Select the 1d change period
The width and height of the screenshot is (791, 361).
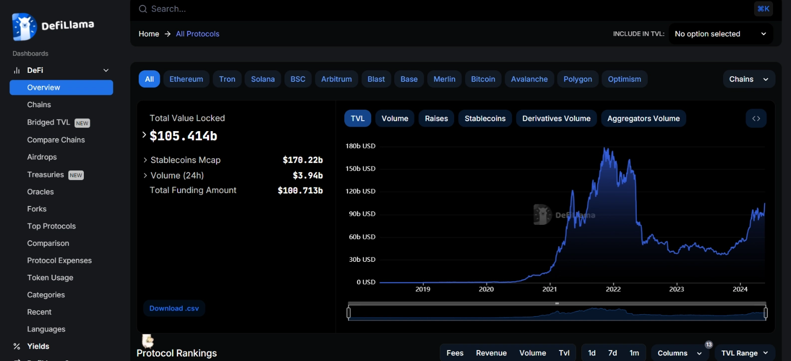592,353
